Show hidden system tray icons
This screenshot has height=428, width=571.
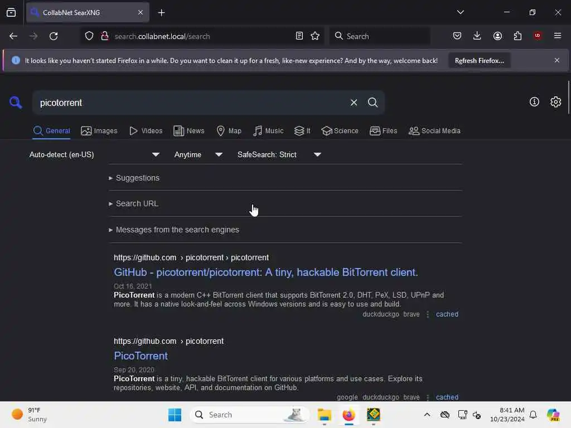pos(427,415)
